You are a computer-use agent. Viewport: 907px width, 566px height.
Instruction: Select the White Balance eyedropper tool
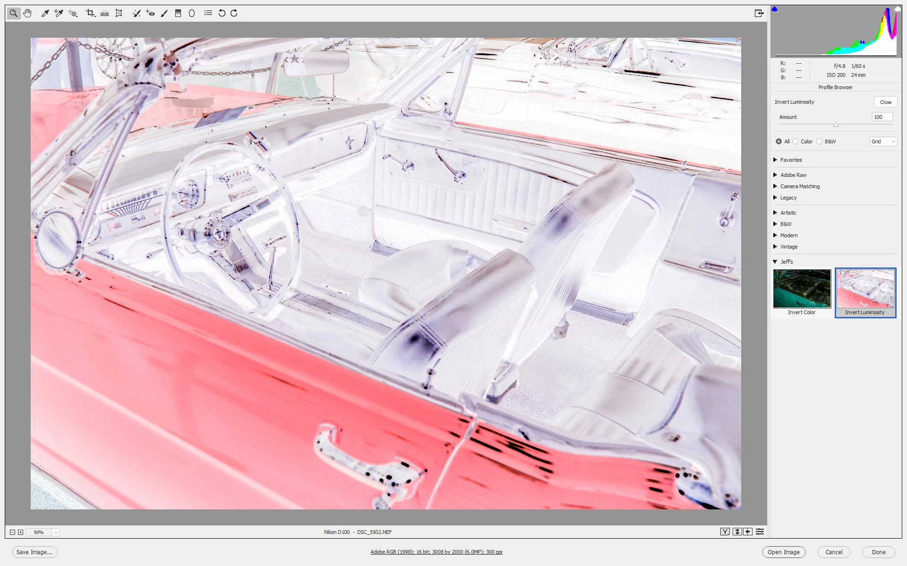pos(45,13)
